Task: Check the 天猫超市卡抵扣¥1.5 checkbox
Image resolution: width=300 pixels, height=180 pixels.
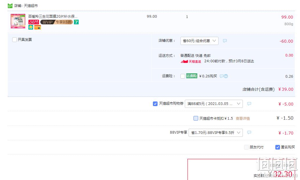Action: 196,118
